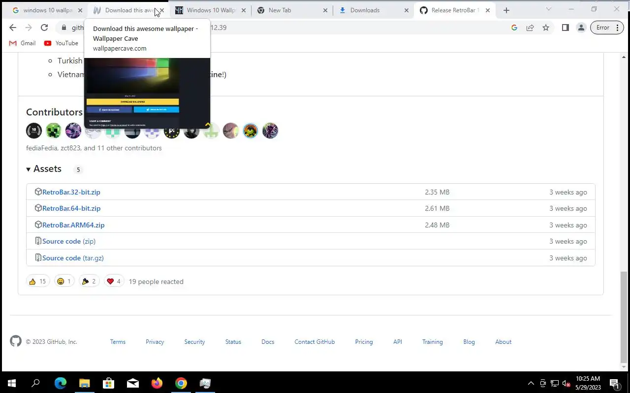Launch Microsoft Edge from taskbar
This screenshot has width=630, height=393.
click(x=61, y=383)
